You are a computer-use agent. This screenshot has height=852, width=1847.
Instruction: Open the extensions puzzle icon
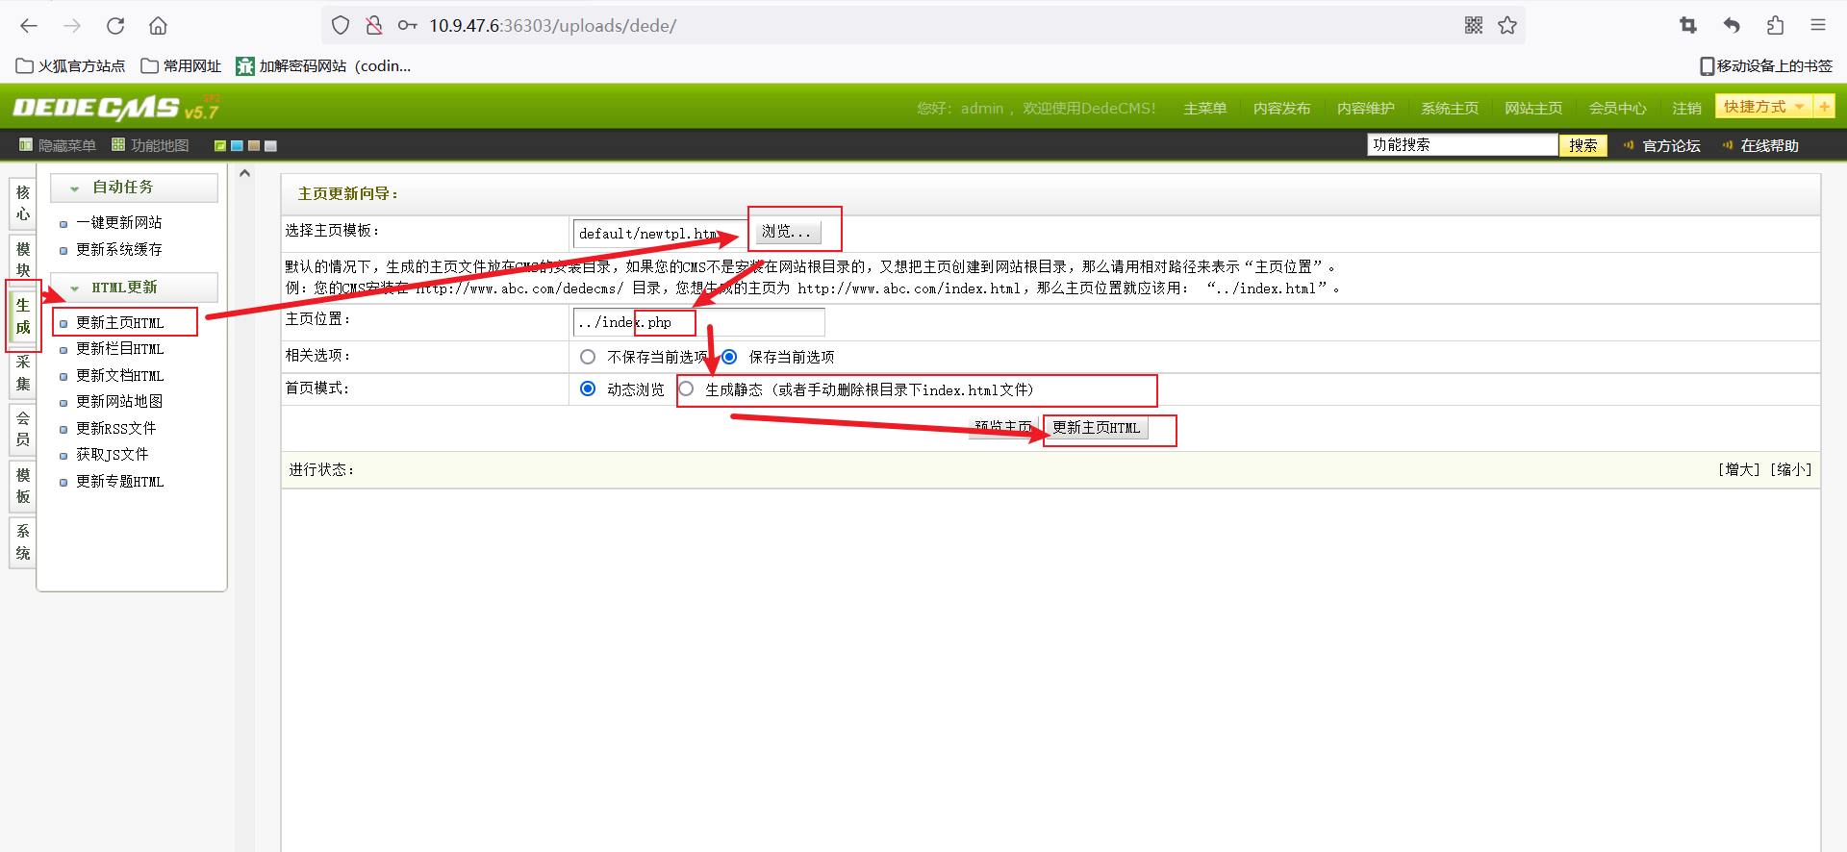[1775, 26]
